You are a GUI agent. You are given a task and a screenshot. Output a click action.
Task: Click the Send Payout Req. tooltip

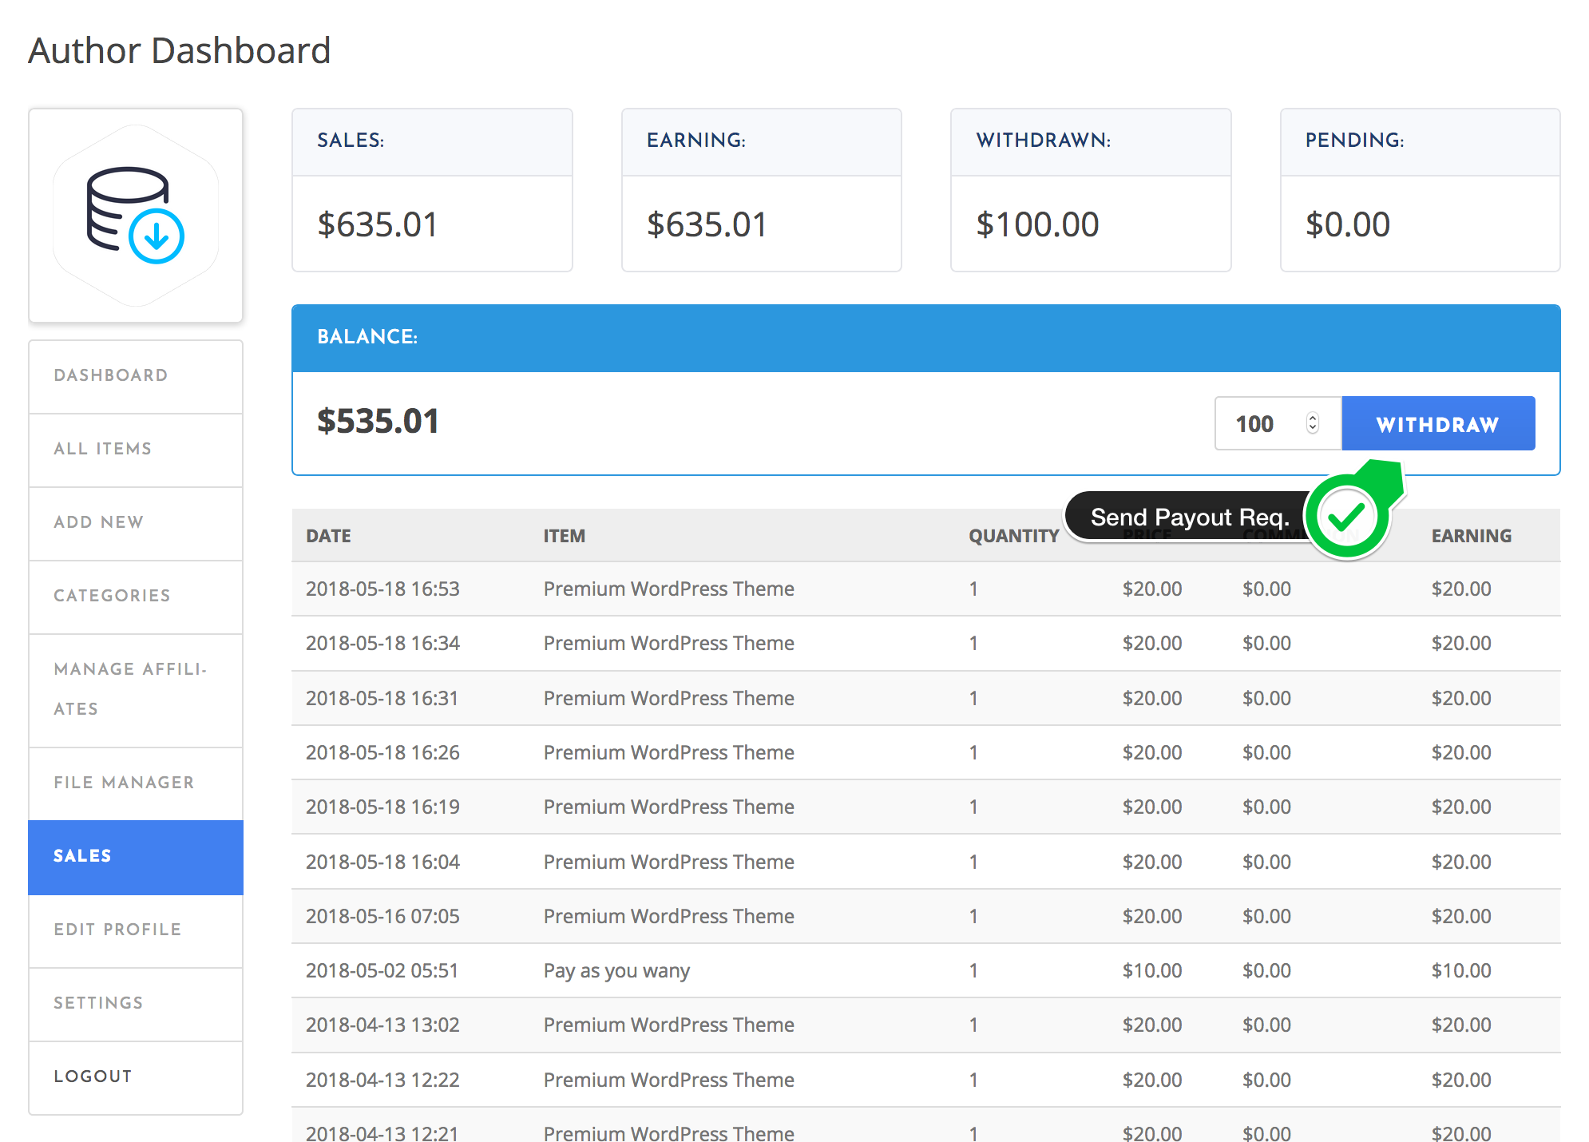tap(1191, 517)
